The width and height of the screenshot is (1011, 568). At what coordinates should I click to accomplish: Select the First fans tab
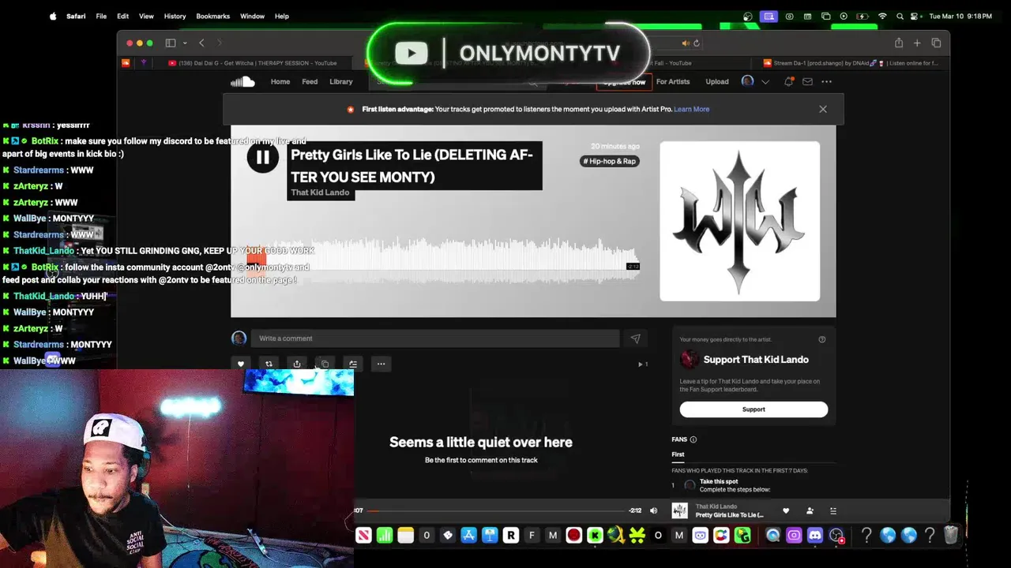tap(678, 454)
